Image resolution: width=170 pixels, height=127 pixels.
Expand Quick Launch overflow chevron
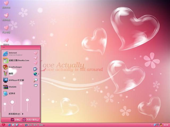point(21,125)
